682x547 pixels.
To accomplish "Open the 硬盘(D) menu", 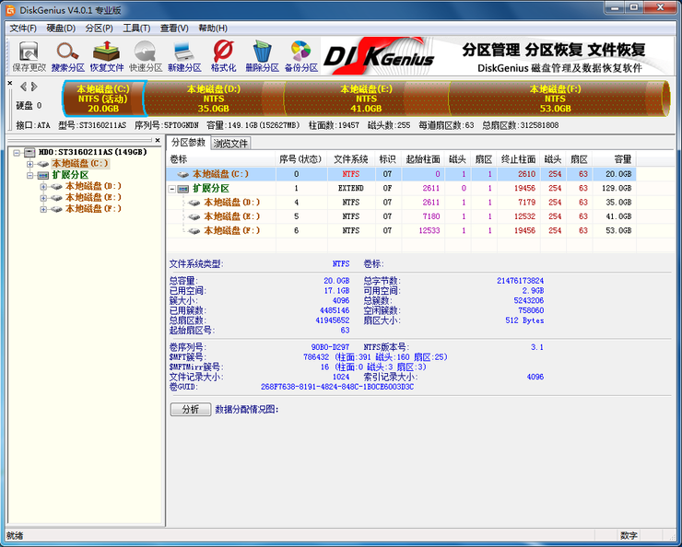I will [x=61, y=28].
